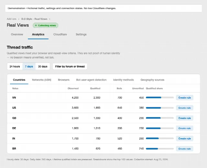Click the 4,200 observed value
This screenshot has width=207, height=168.
75,98
